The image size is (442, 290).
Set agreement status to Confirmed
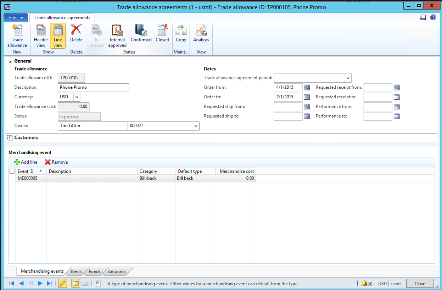(141, 35)
